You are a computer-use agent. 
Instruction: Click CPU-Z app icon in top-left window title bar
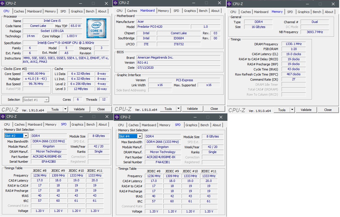3,3
